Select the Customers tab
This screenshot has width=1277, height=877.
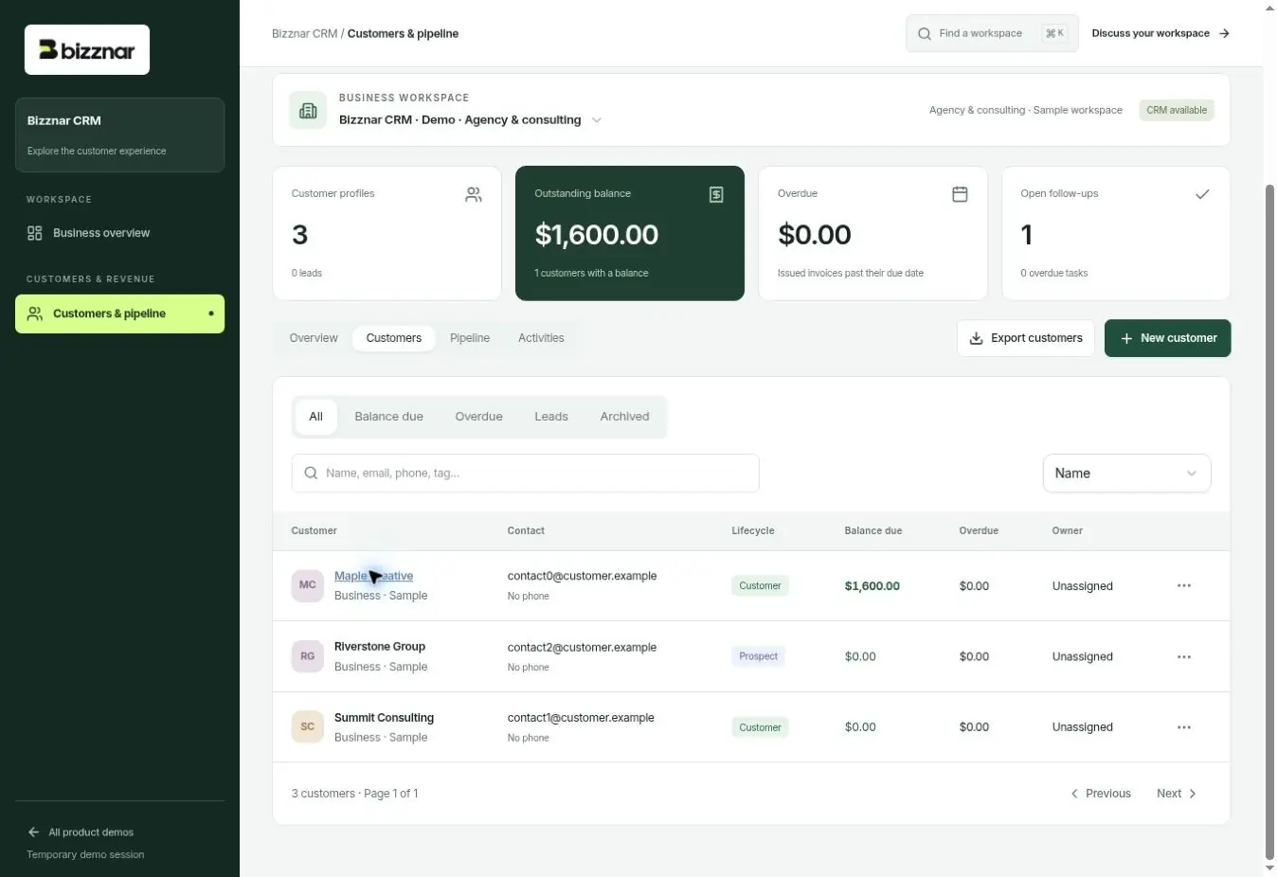(394, 338)
